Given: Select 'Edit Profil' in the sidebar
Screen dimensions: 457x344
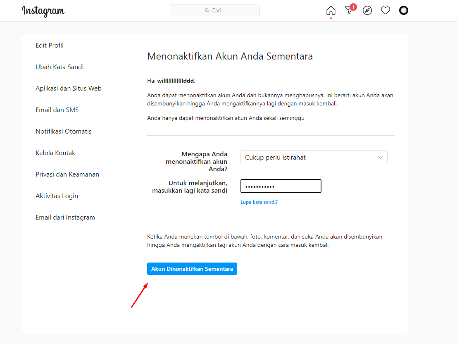Looking at the screenshot, I should point(49,45).
